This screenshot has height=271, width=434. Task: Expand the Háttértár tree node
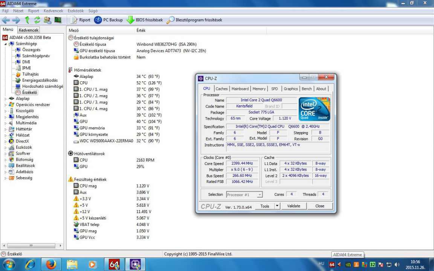pyautogui.click(x=5, y=129)
